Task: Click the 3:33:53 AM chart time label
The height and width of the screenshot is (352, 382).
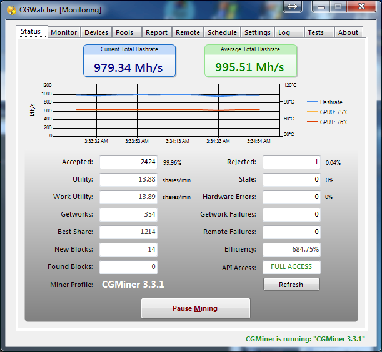Action: [x=137, y=141]
